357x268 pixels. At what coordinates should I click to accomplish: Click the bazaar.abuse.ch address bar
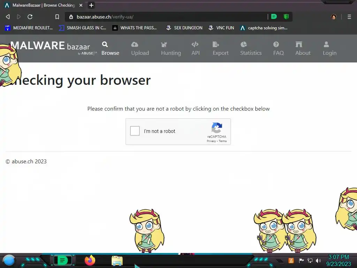pos(166,17)
